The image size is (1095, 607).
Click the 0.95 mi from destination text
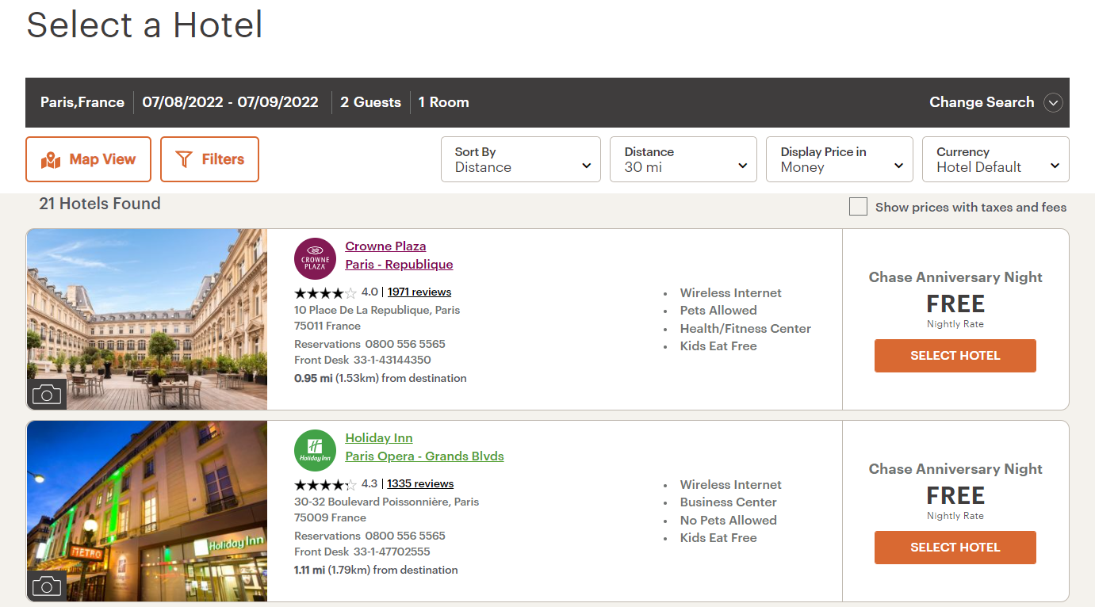click(x=381, y=379)
